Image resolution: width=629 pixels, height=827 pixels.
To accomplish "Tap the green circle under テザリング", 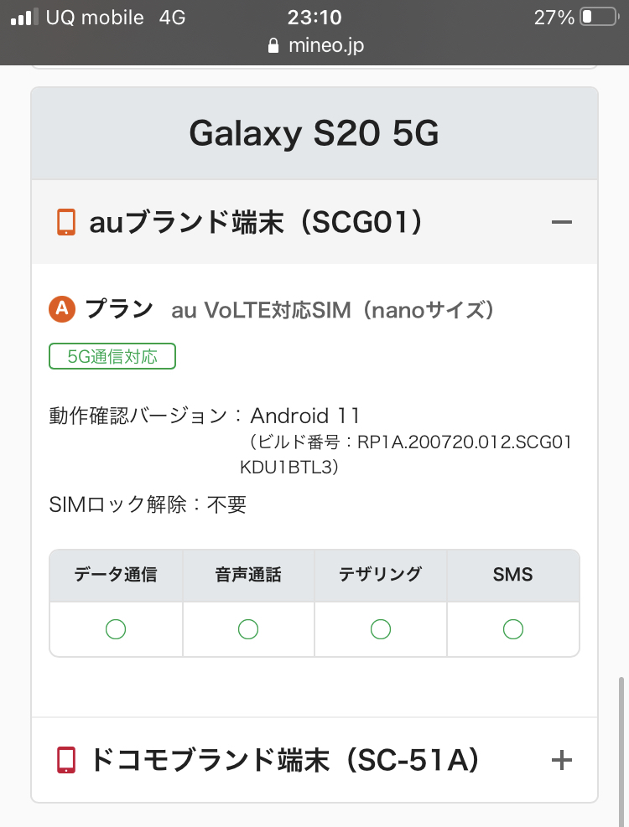I will 381,628.
